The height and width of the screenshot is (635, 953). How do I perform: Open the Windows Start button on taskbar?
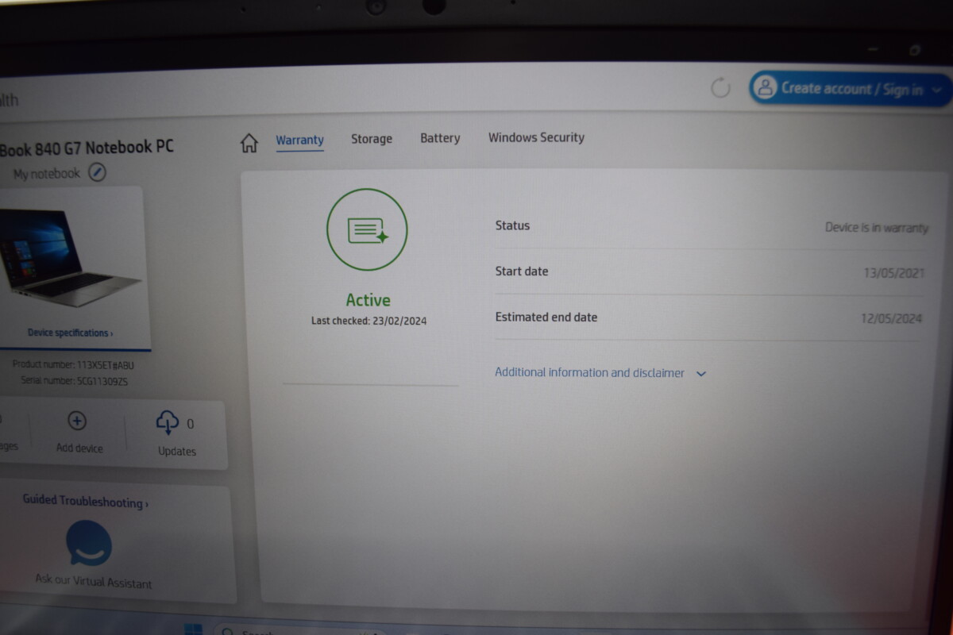pyautogui.click(x=193, y=630)
